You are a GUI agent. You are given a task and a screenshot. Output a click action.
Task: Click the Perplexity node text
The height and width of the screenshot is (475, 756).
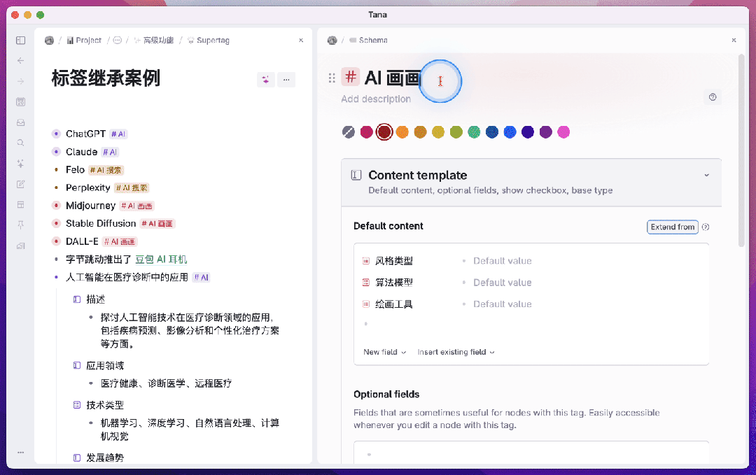pyautogui.click(x=87, y=188)
